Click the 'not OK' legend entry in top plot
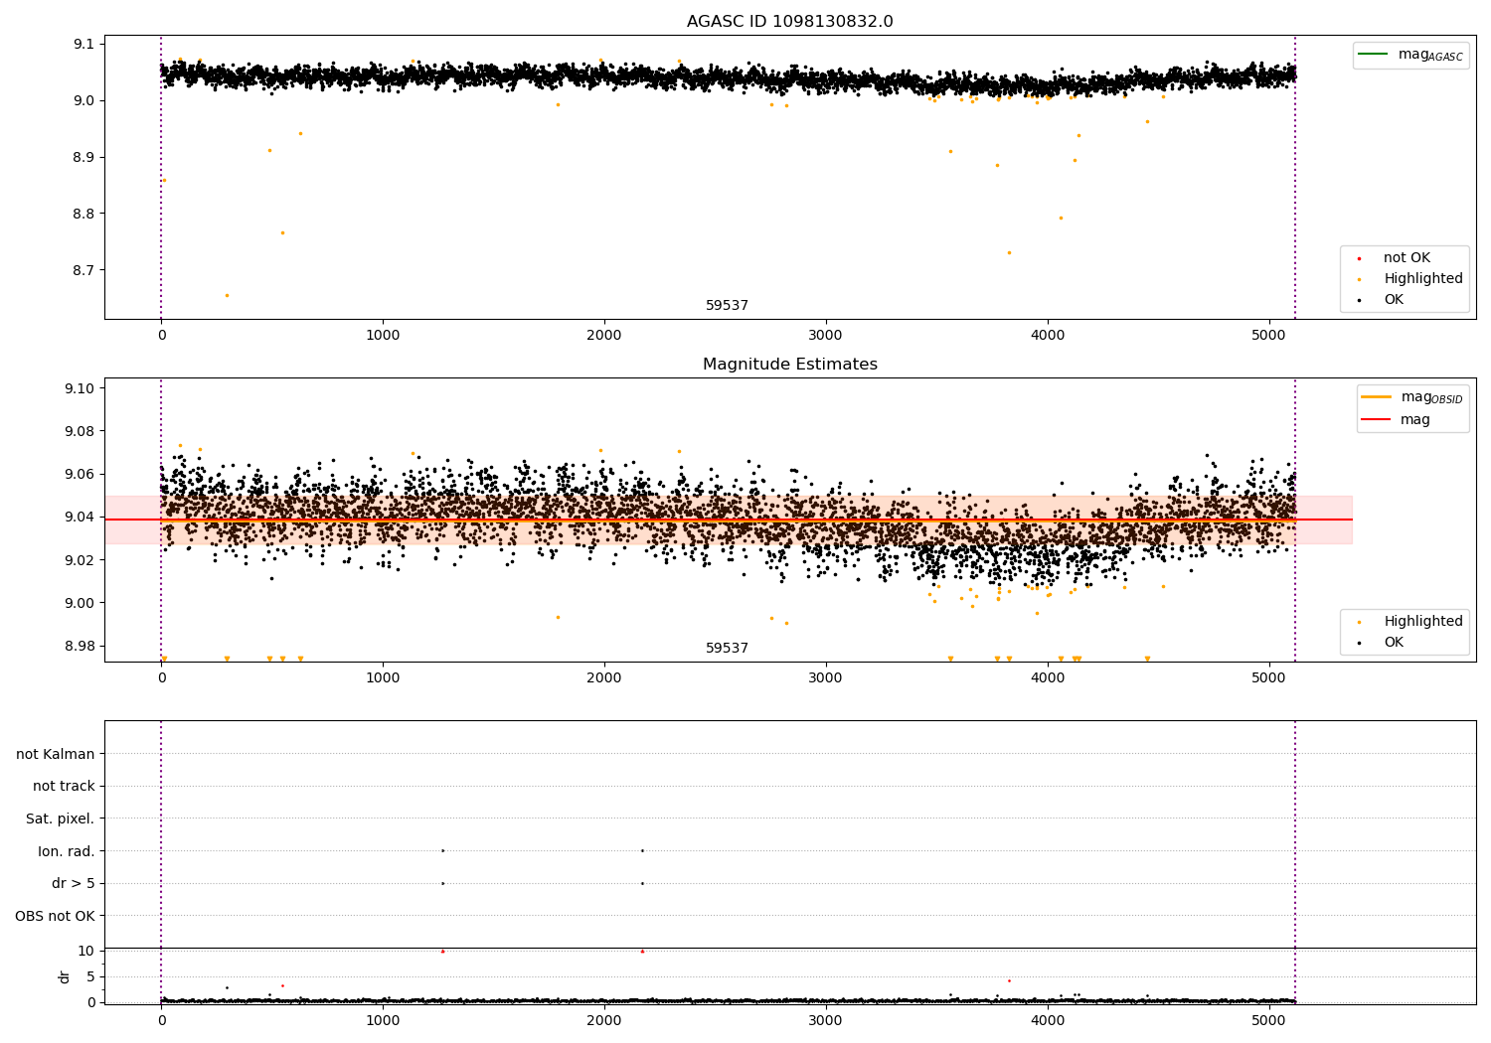Viewport: 1491px width, 1043px height. click(1405, 258)
